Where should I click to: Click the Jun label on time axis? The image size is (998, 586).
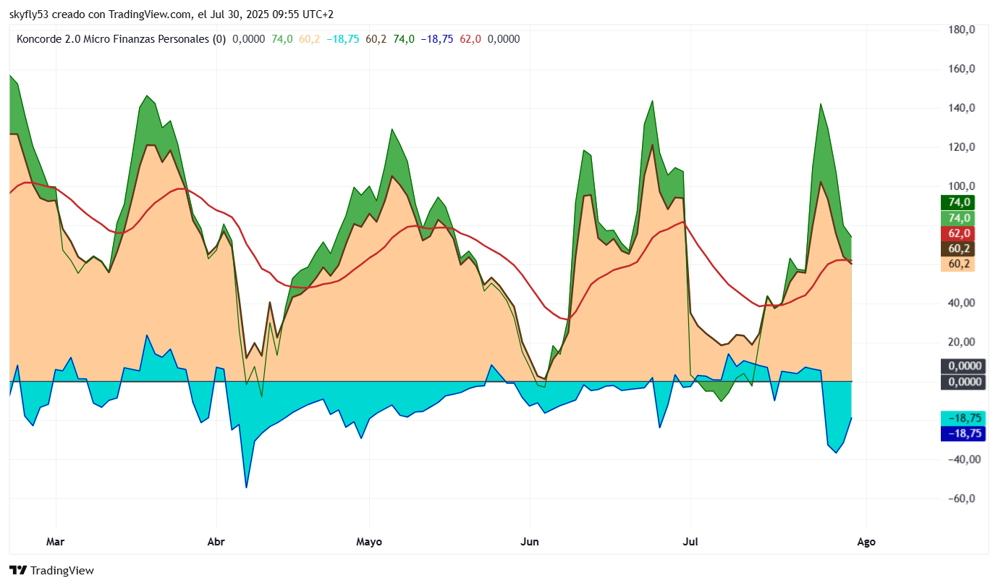530,542
